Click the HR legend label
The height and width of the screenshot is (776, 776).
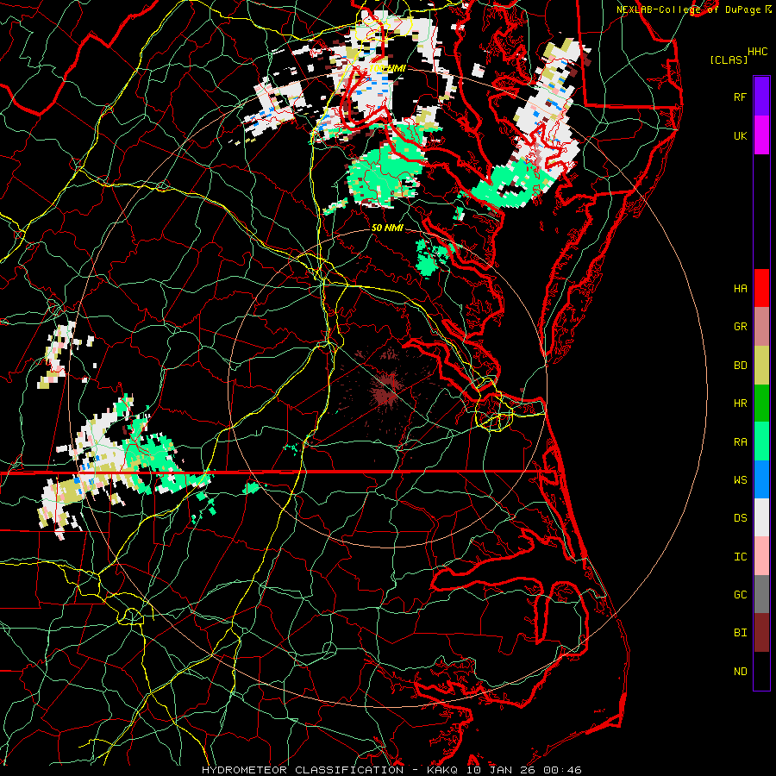[x=740, y=404]
